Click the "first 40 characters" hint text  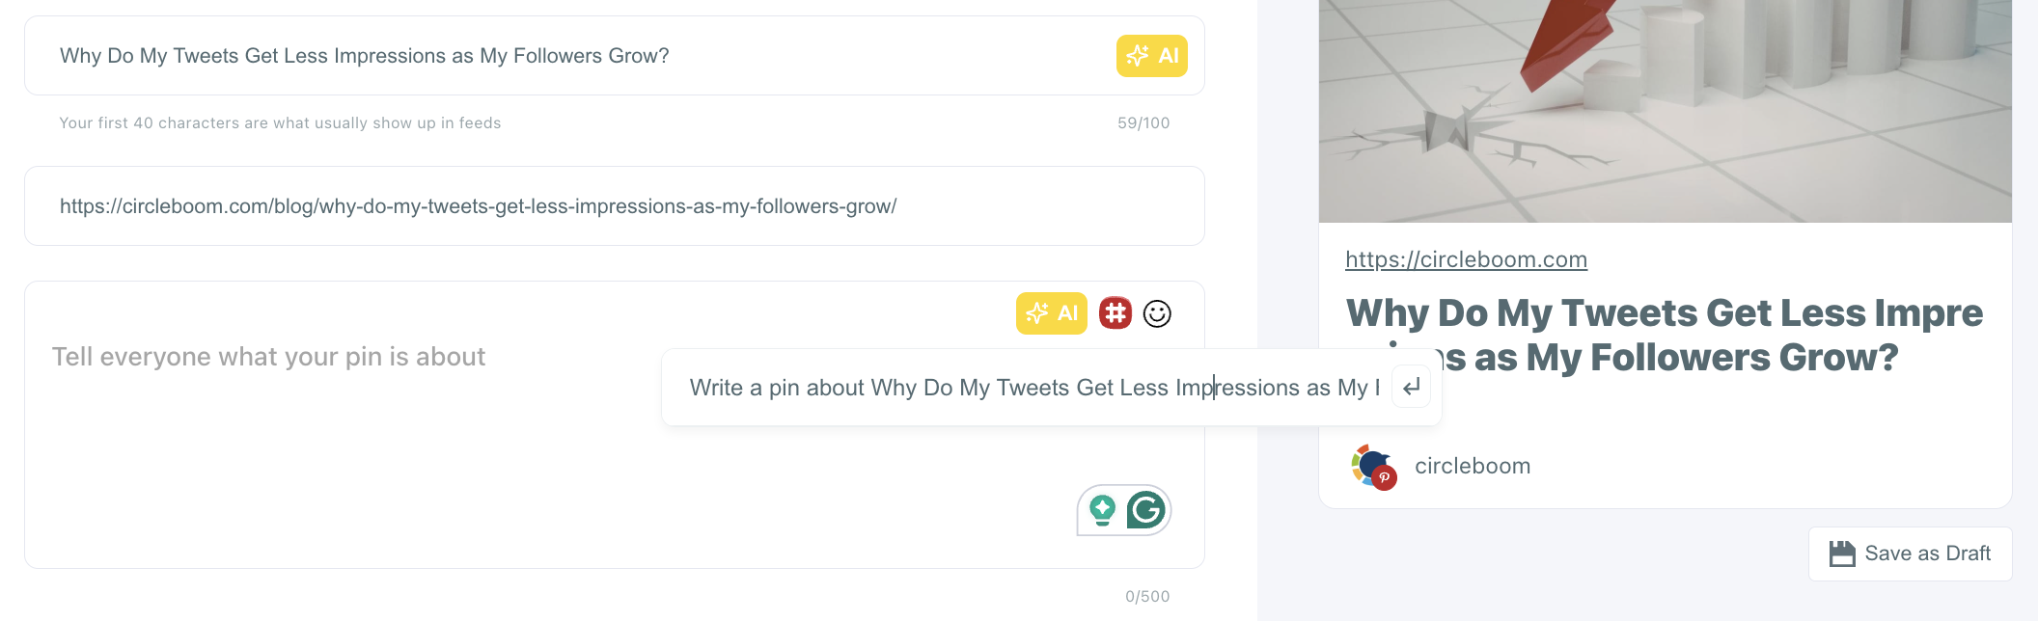280,123
